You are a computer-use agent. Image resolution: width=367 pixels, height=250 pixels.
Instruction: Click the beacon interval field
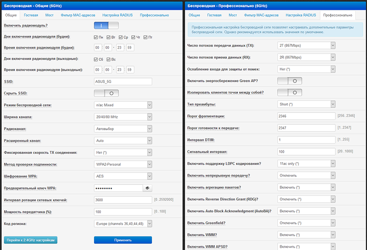tap(307, 152)
